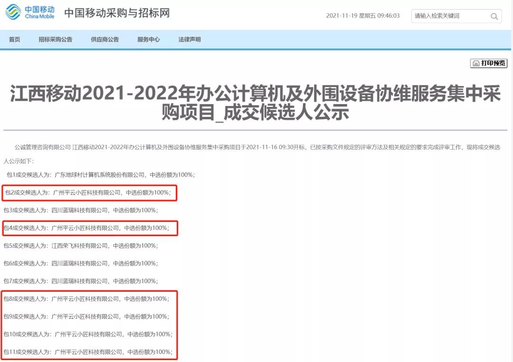Click the site title 中国移动采购与招标网
Viewport: 513px width, 362px height.
[x=117, y=13]
